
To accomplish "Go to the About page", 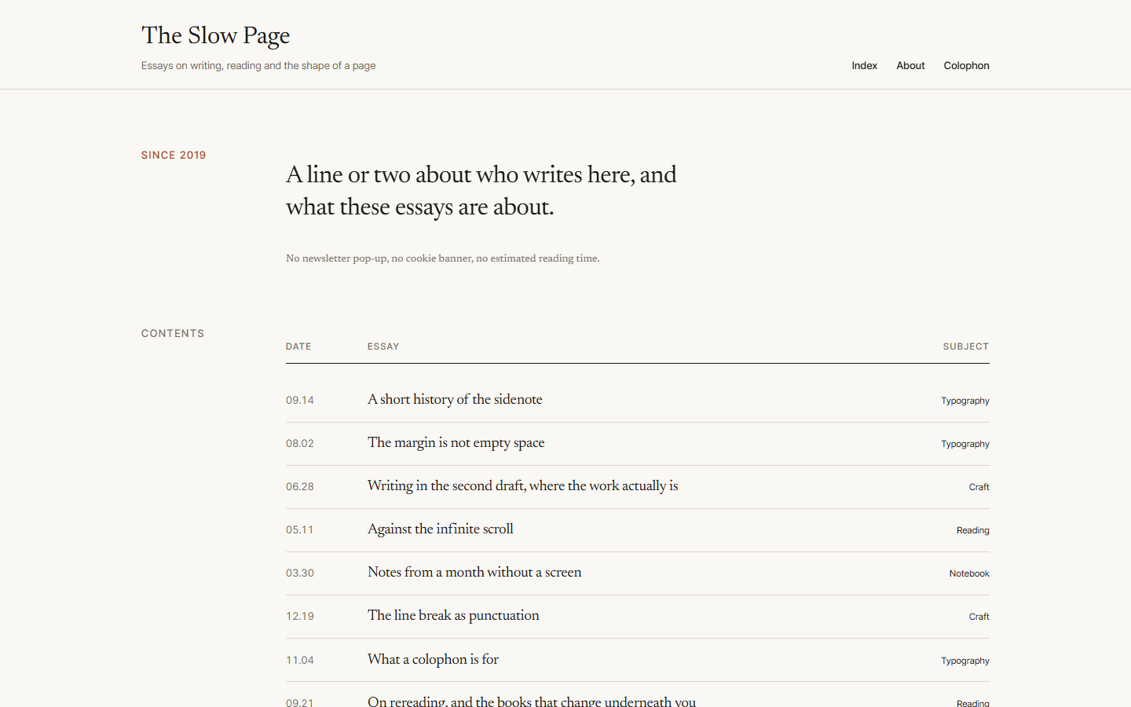I will [x=910, y=66].
